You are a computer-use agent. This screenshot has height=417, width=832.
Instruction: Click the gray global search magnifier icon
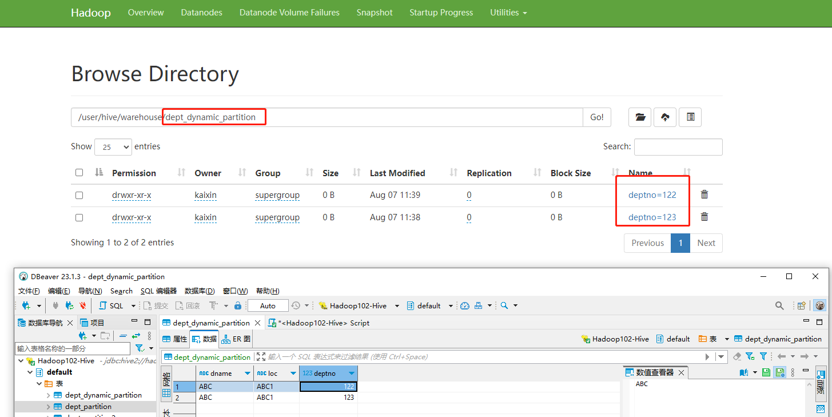pos(779,305)
